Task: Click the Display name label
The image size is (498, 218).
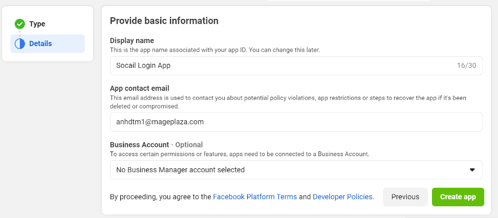Action: click(132, 40)
